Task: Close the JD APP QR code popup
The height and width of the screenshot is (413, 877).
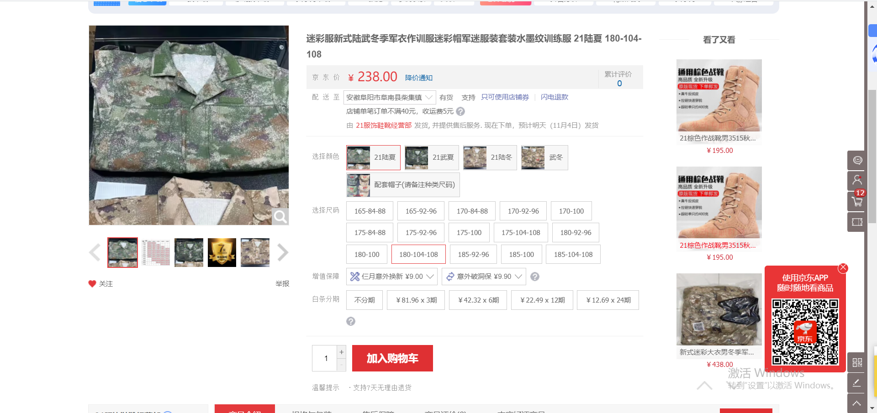Action: pyautogui.click(x=843, y=268)
